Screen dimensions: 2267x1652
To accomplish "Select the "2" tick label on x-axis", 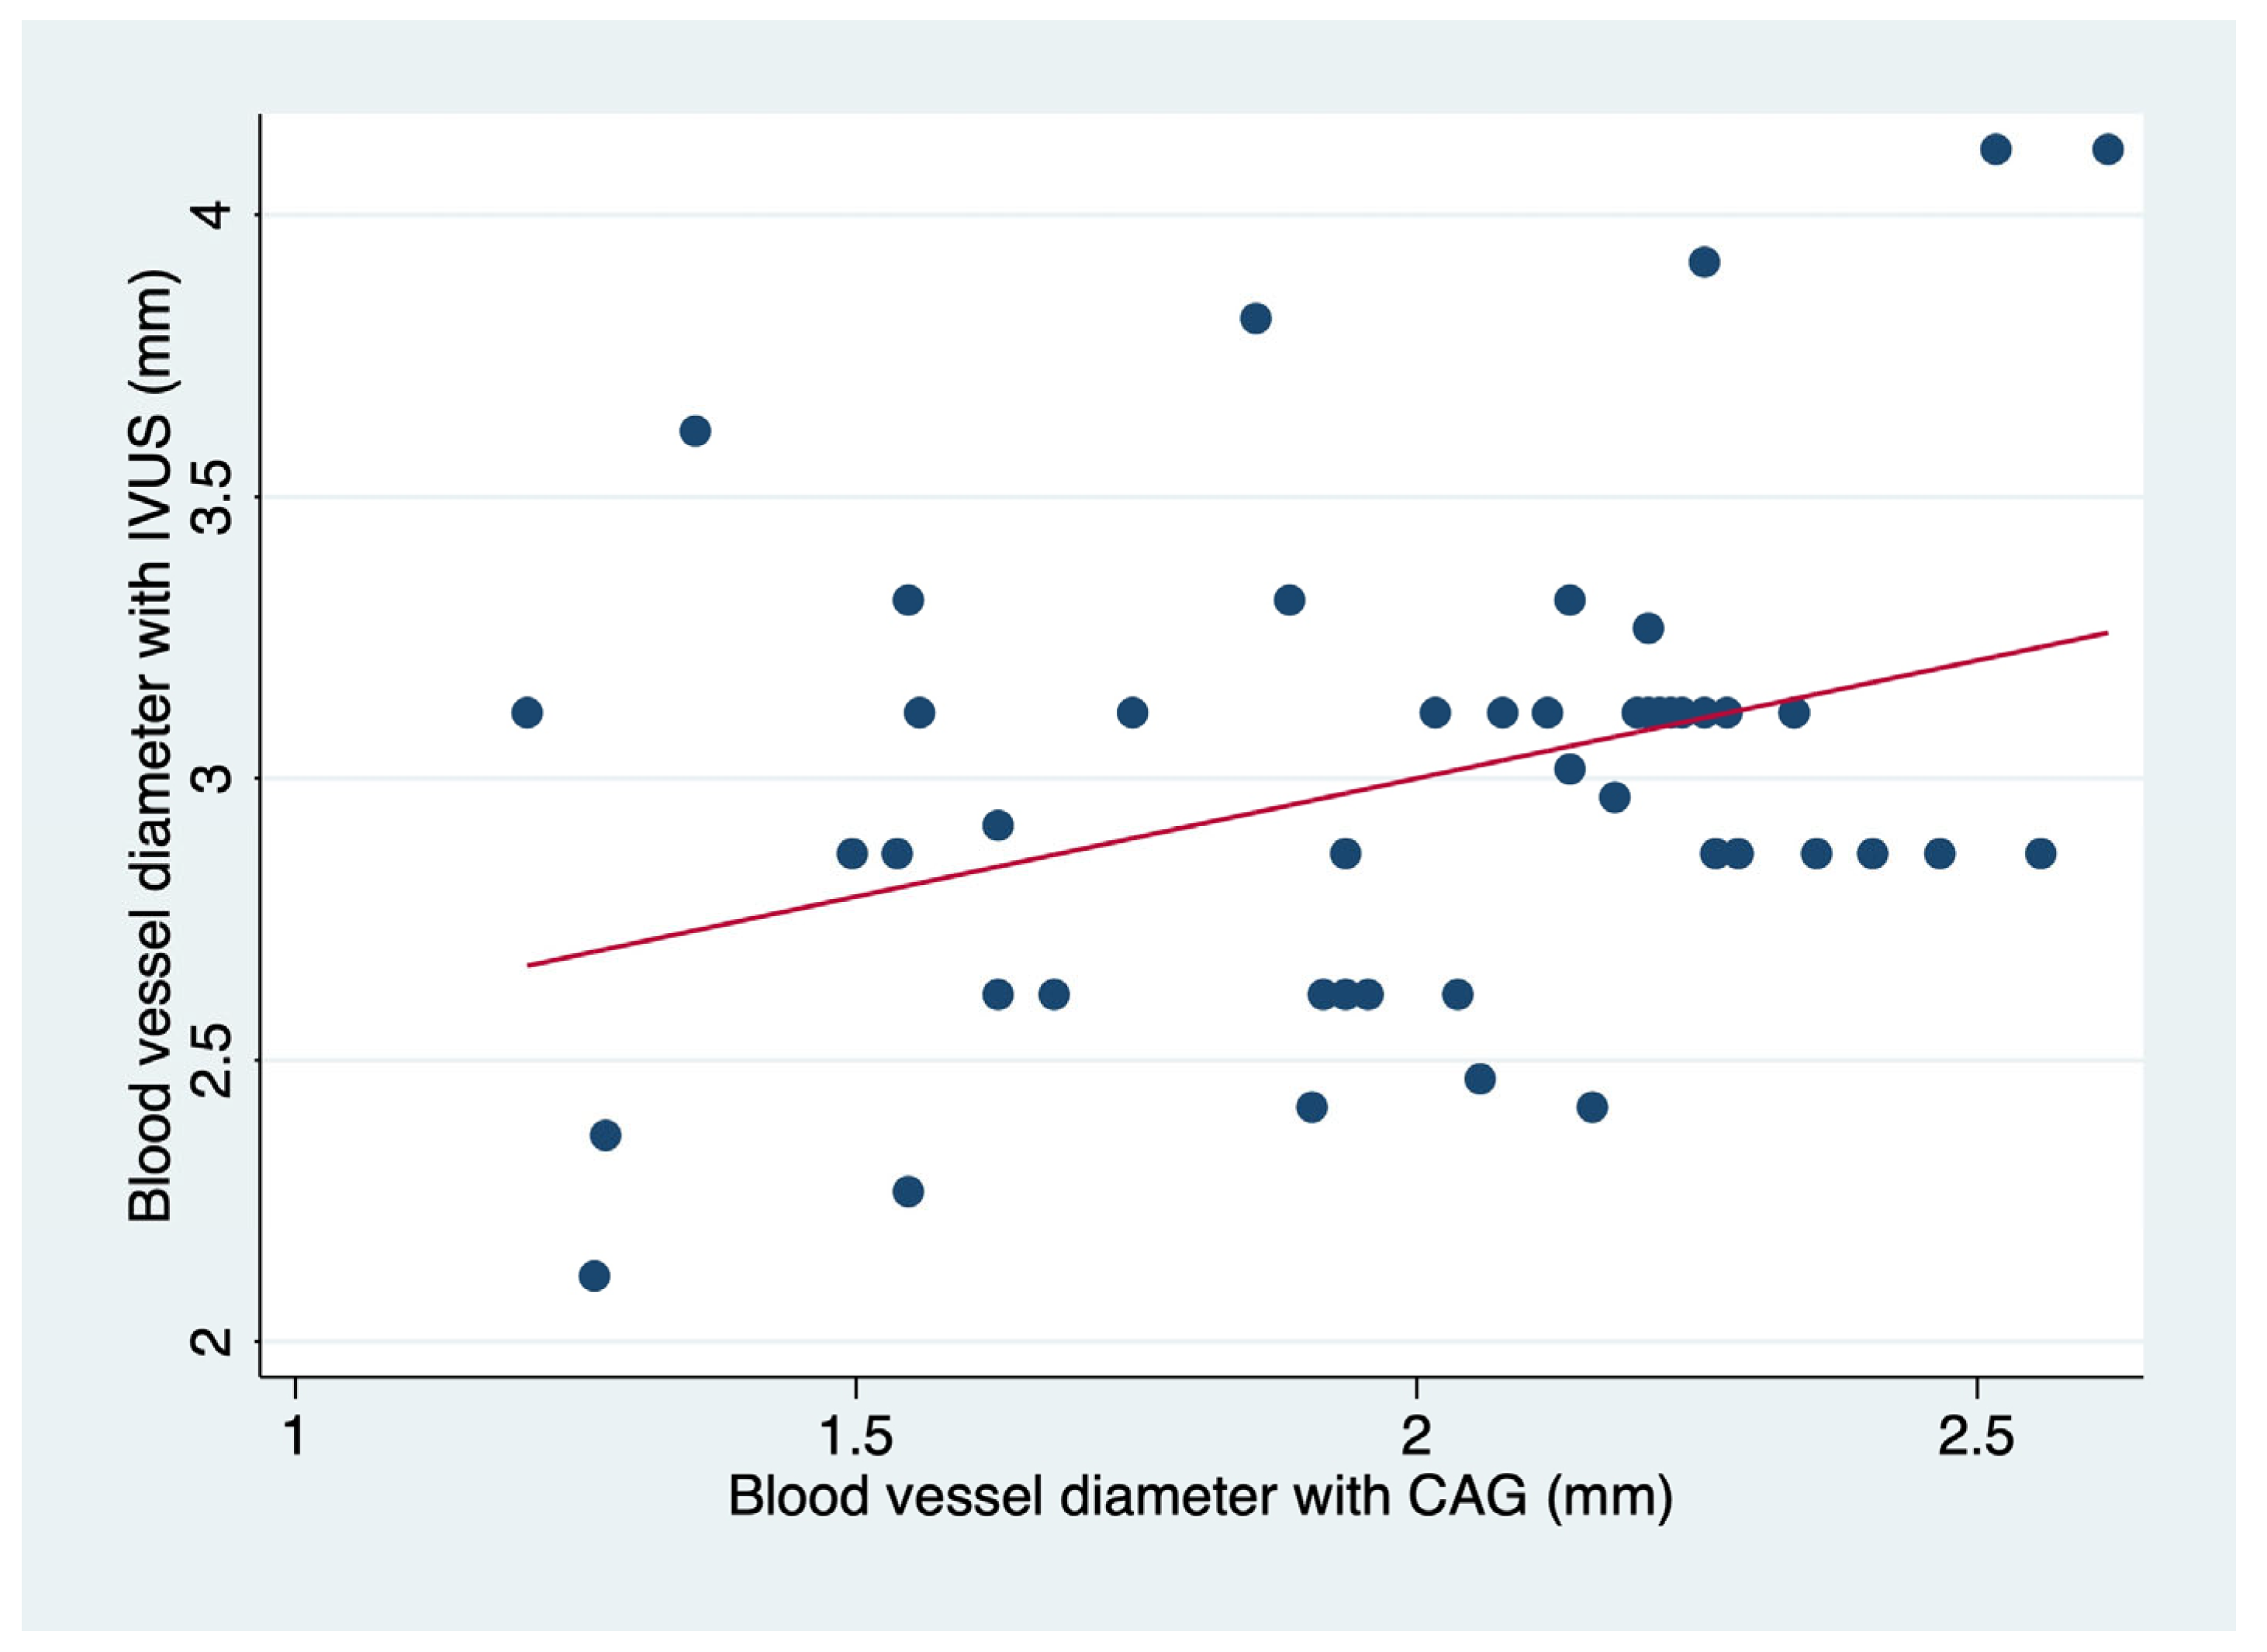I will click(1416, 1435).
